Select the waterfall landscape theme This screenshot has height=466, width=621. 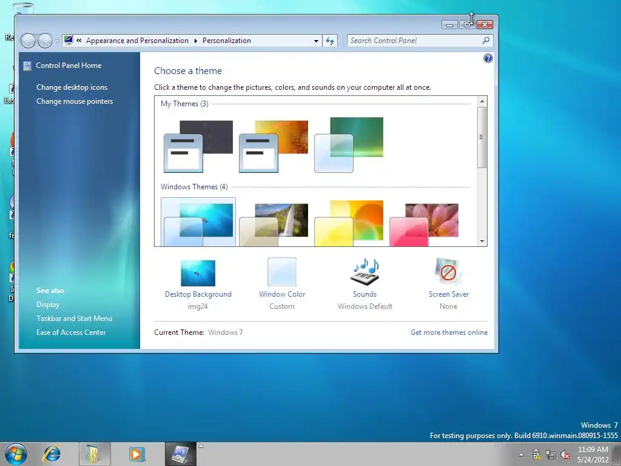274,225
